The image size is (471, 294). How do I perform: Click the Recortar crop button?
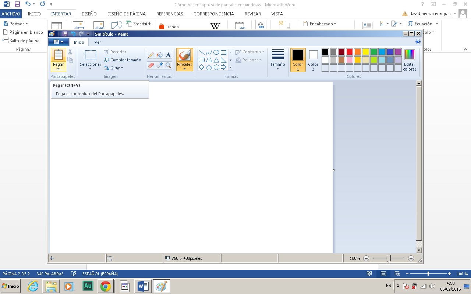pyautogui.click(x=115, y=52)
